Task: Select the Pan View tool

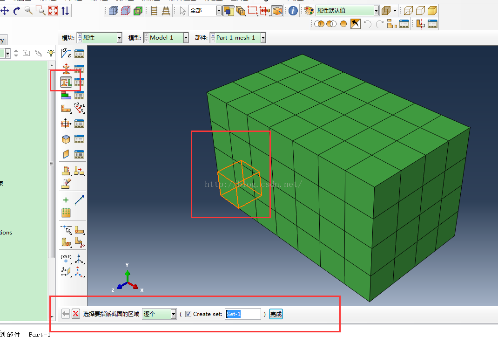Action: [5, 10]
